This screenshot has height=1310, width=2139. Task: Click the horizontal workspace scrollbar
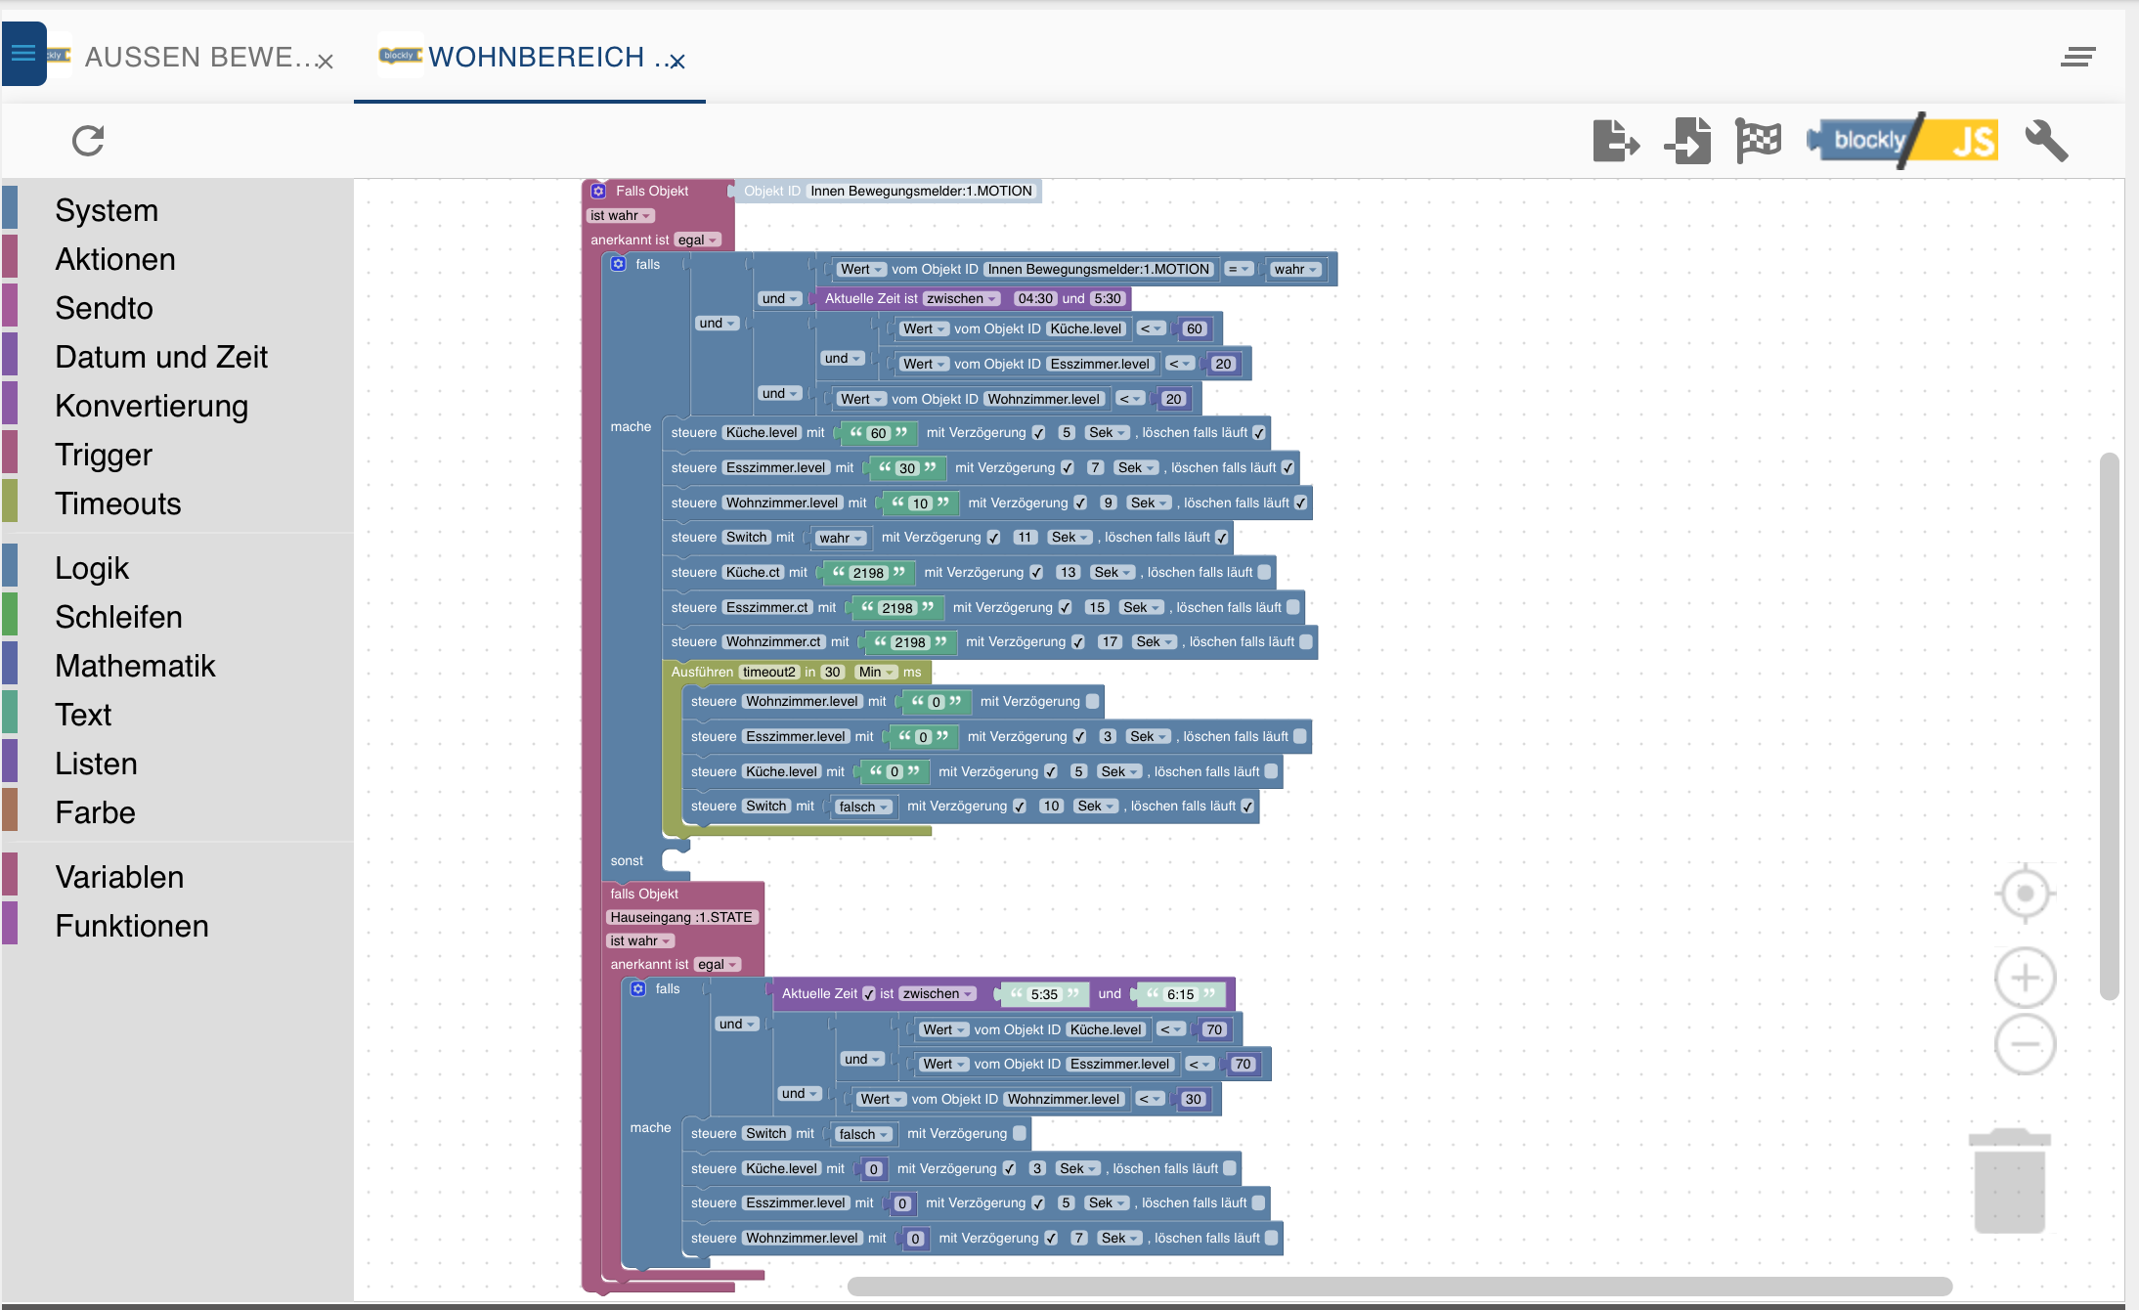(x=1398, y=1286)
